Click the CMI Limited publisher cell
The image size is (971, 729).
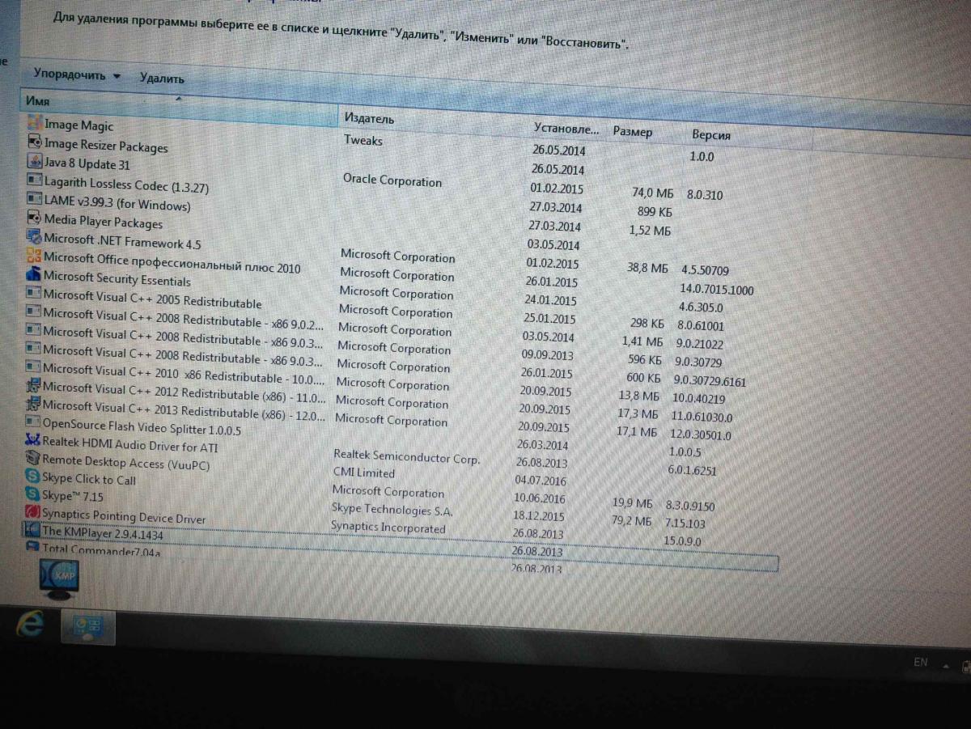[364, 473]
